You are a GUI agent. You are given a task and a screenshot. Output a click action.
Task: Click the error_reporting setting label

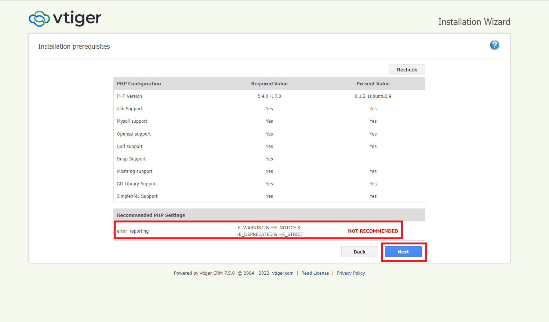[133, 231]
